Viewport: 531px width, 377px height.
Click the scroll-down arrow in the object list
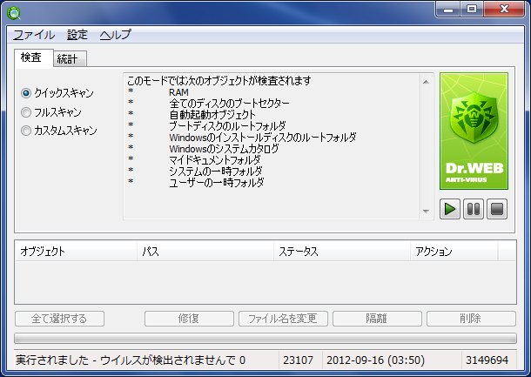pyautogui.click(x=426, y=212)
